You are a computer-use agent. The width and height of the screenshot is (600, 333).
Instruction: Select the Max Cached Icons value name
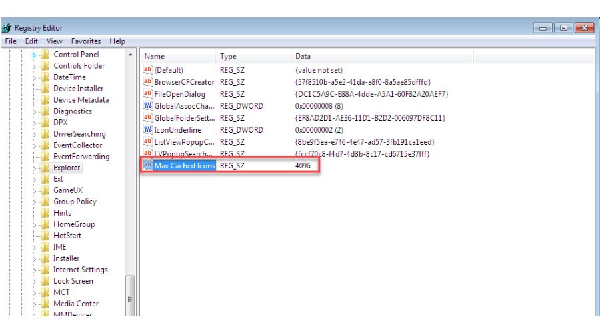tap(185, 166)
